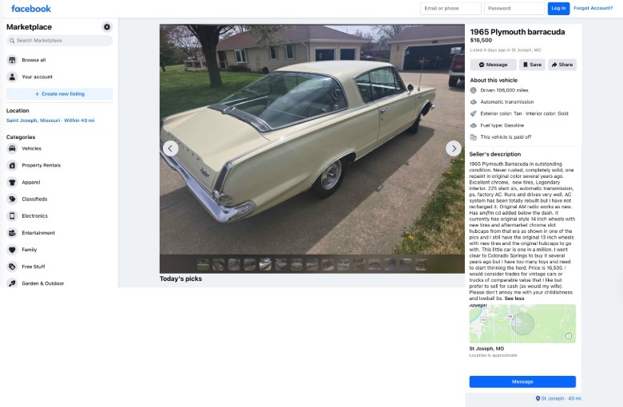
Task: Click Create new listing button
Action: click(x=60, y=93)
